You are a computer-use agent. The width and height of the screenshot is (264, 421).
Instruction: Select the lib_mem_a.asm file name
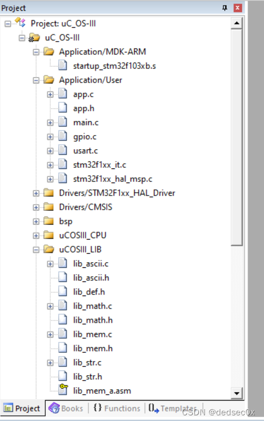[x=102, y=390]
